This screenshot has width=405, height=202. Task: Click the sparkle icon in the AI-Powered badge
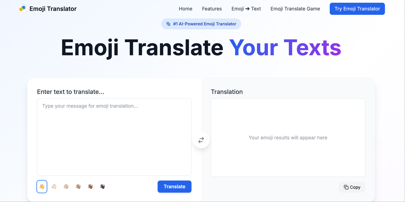coord(168,24)
